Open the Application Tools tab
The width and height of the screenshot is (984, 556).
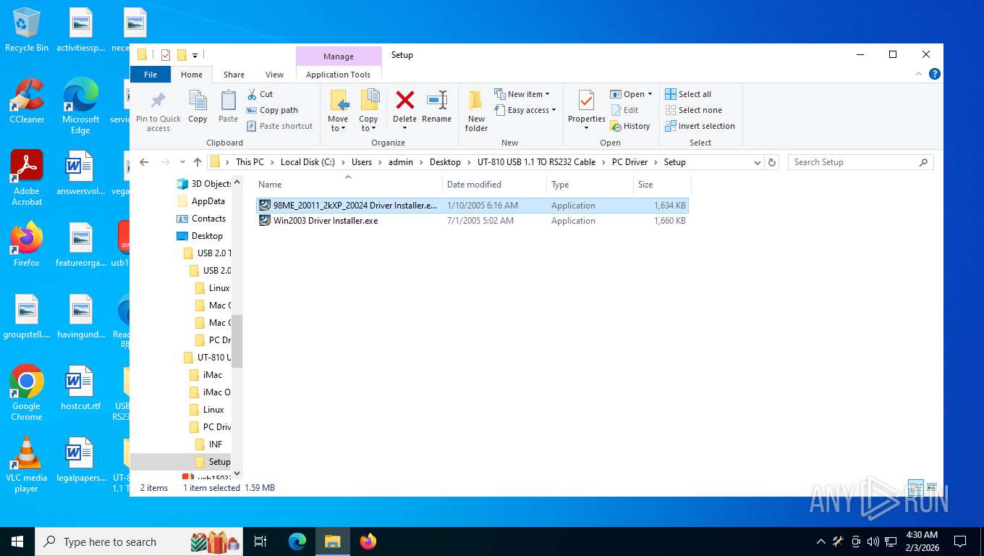click(x=338, y=75)
